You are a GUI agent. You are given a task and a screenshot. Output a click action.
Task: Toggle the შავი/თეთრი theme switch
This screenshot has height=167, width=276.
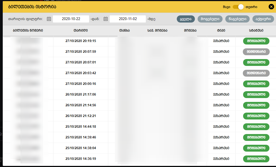pos(238,7)
